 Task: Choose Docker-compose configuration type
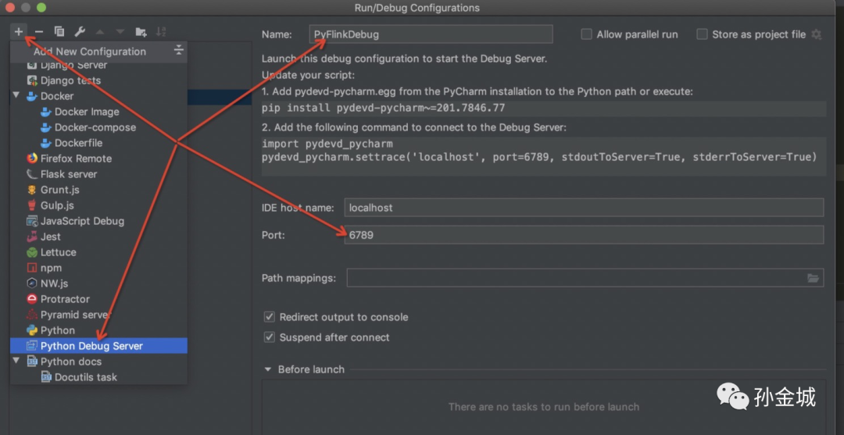pyautogui.click(x=98, y=127)
